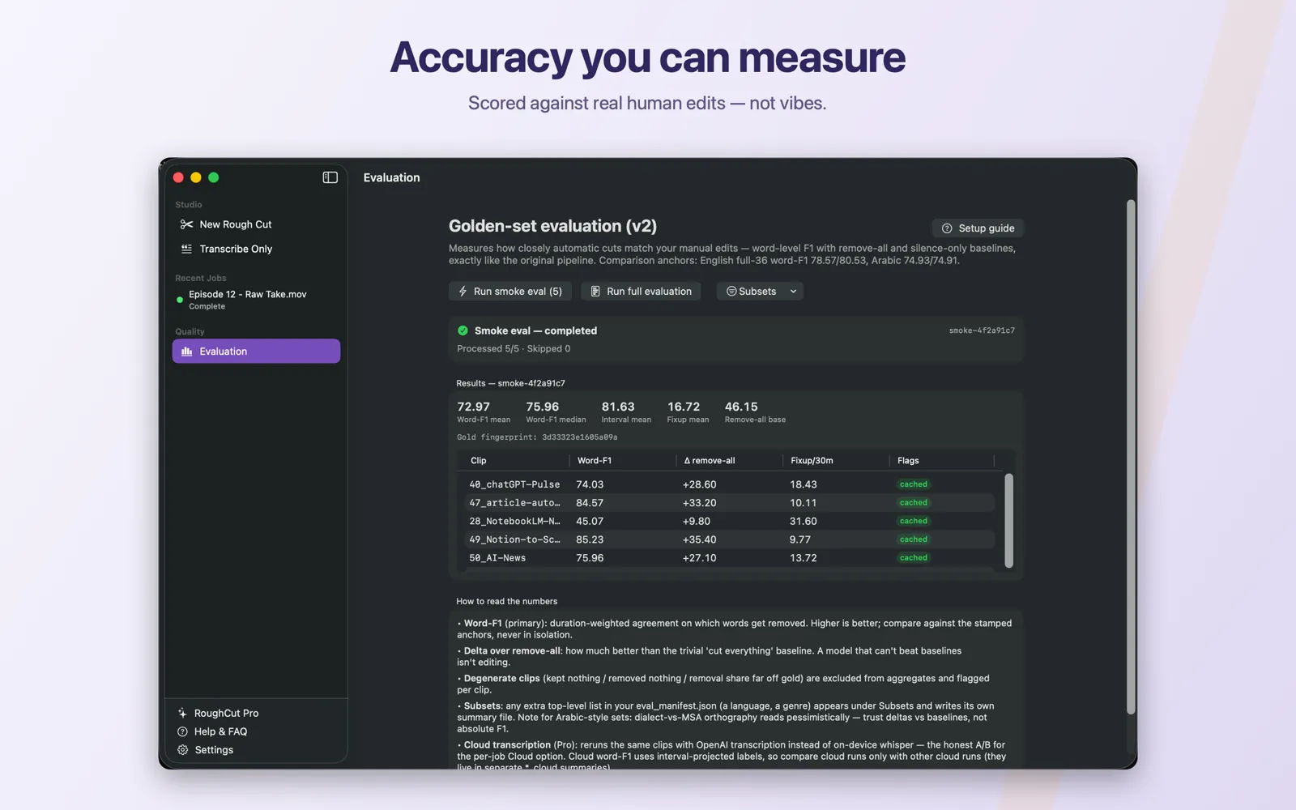This screenshot has width=1296, height=810.
Task: Click cached flag on 40_chatGPT-Pulse row
Action: point(914,484)
